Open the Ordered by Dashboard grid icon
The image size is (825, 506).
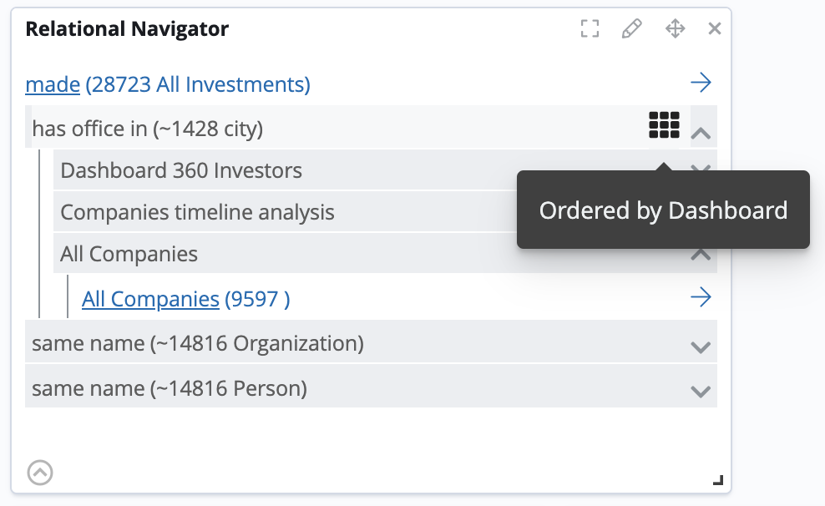coord(664,126)
